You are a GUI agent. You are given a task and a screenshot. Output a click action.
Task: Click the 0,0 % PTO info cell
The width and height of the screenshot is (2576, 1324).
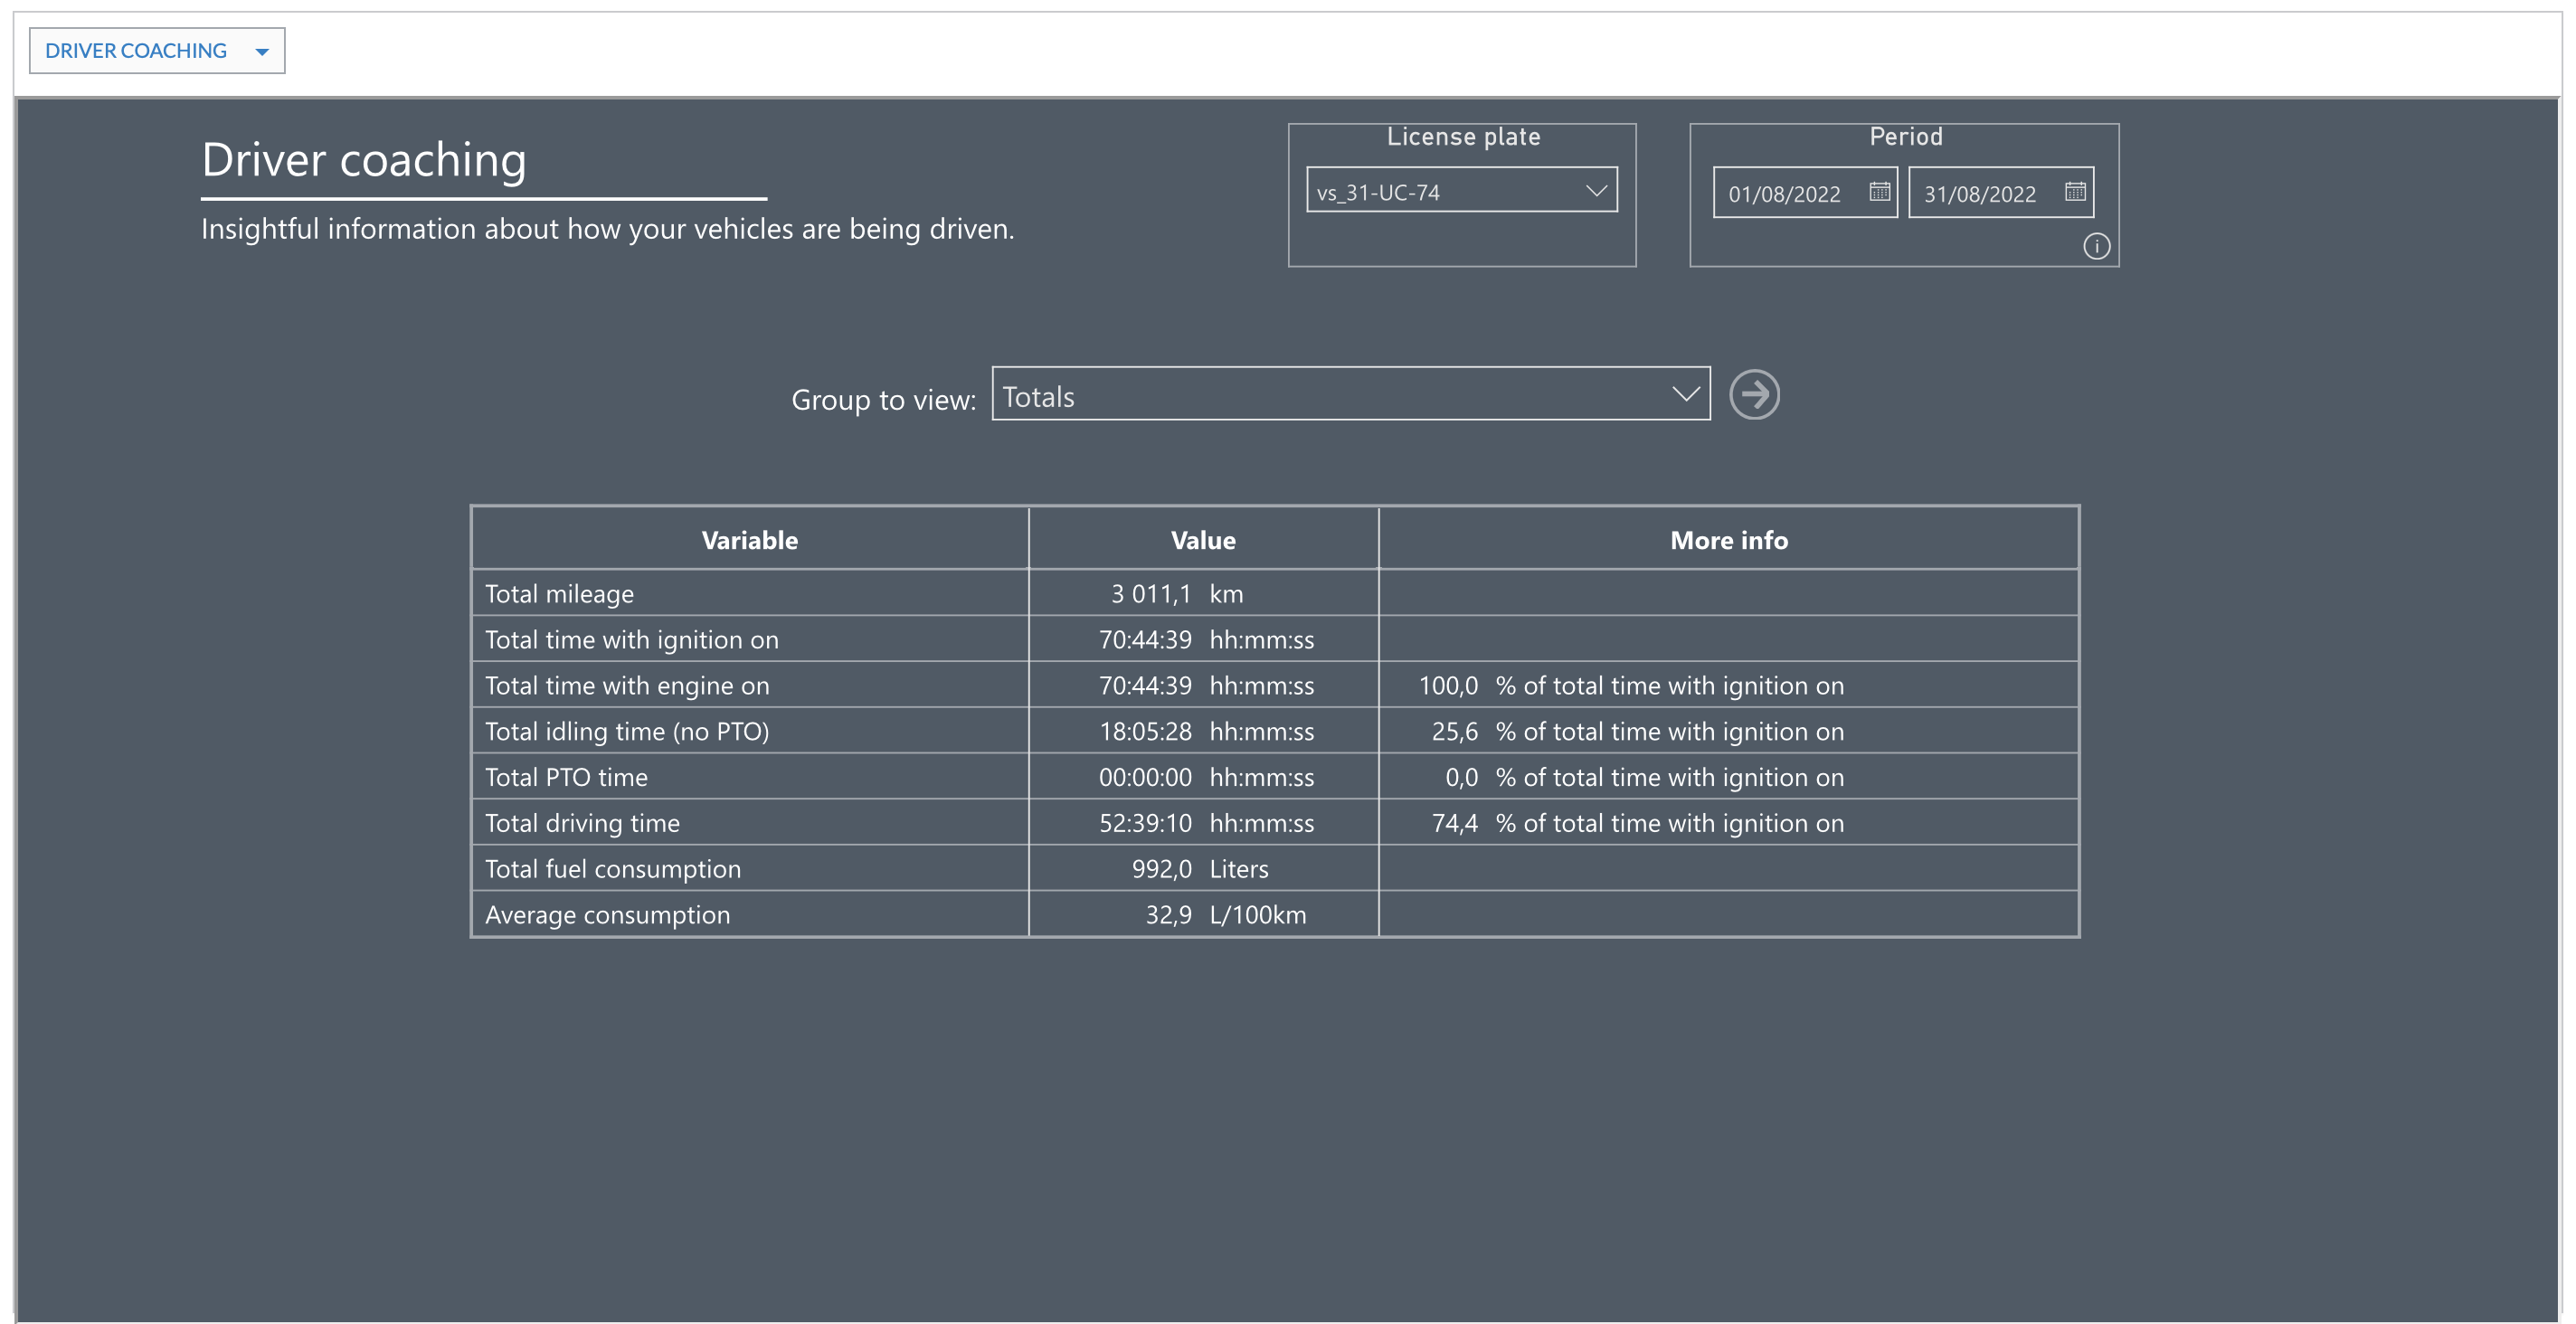tap(1644, 778)
